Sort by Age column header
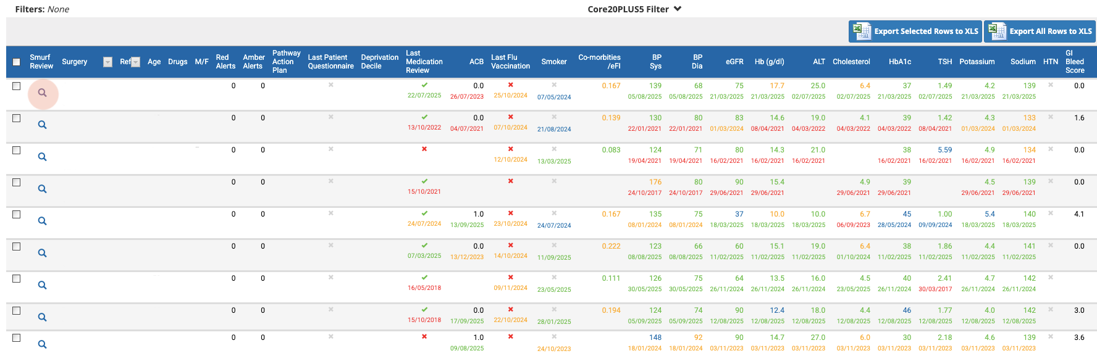 [154, 62]
